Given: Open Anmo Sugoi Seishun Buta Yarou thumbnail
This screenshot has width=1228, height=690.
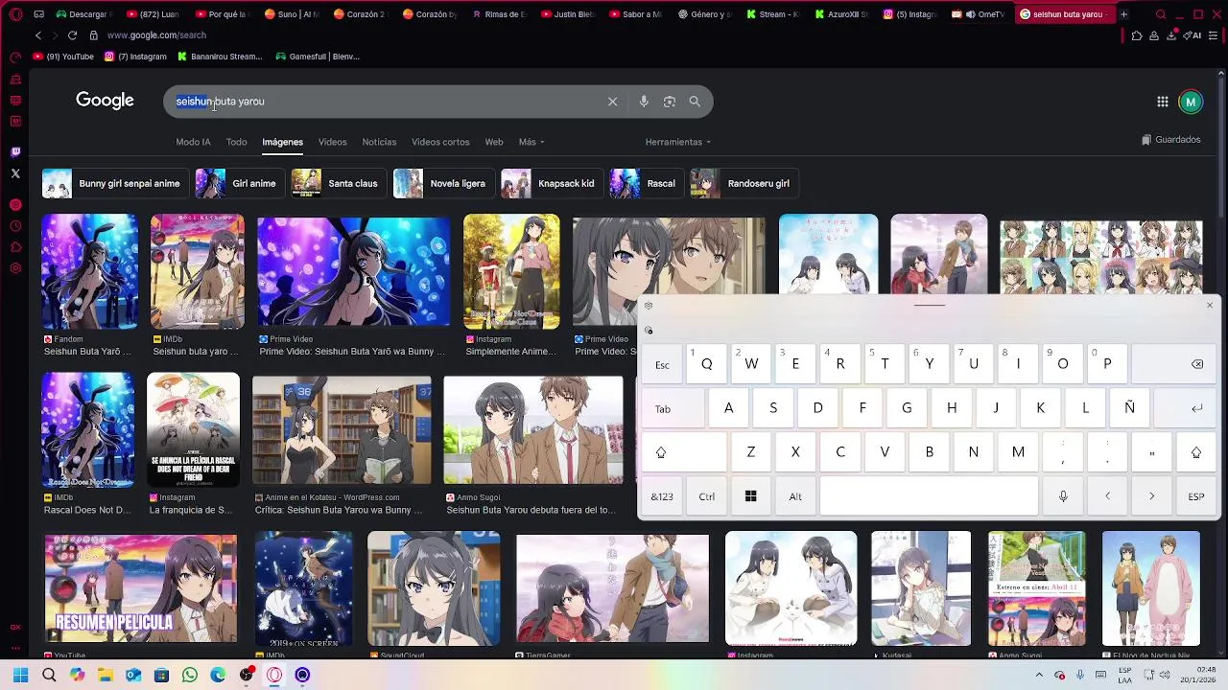Looking at the screenshot, I should click(x=533, y=430).
